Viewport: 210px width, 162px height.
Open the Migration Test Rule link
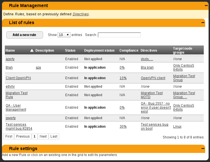click(x=17, y=95)
